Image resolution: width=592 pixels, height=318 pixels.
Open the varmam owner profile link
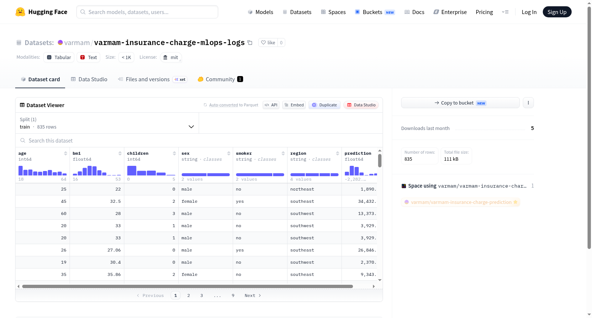pyautogui.click(x=77, y=42)
